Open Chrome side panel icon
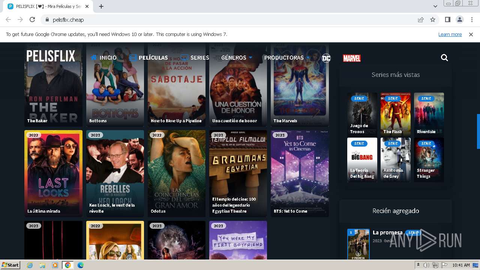The image size is (480, 270). (x=448, y=19)
